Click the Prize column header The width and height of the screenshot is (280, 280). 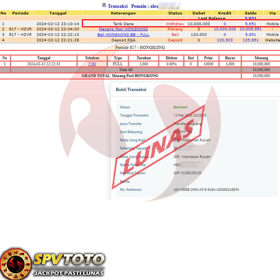click(208, 58)
